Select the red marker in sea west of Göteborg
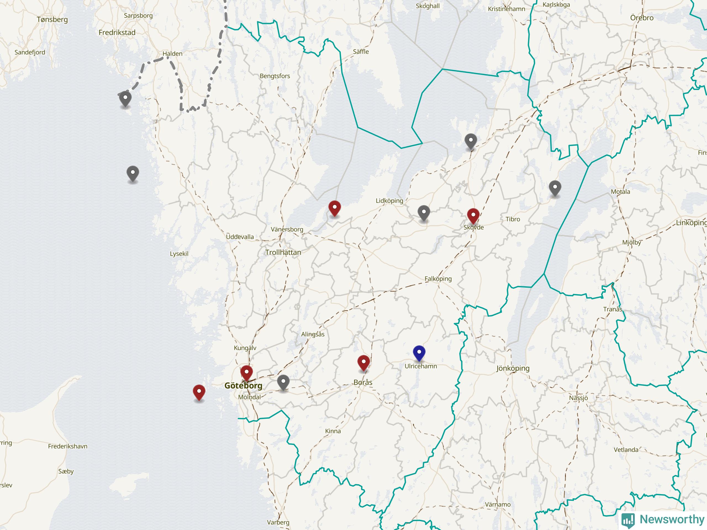The height and width of the screenshot is (530, 707). tap(199, 393)
